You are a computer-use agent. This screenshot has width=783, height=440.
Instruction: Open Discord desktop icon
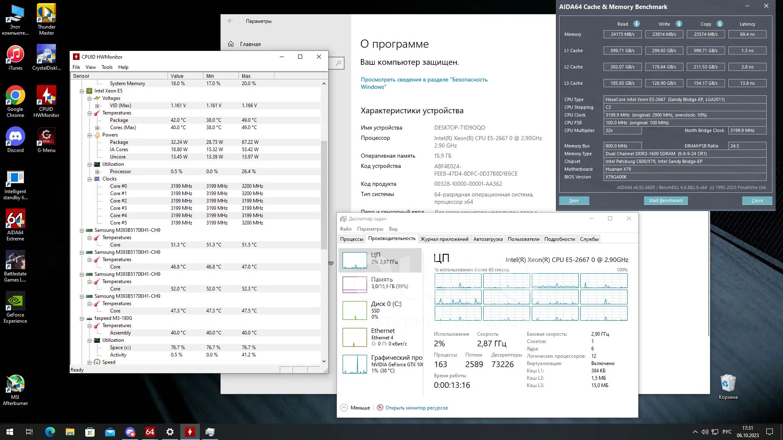coord(15,140)
